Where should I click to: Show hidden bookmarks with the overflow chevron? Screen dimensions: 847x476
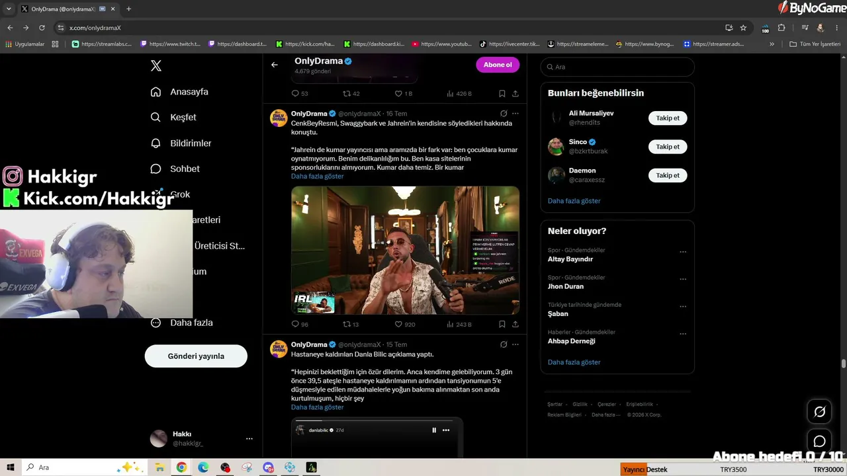coord(772,44)
